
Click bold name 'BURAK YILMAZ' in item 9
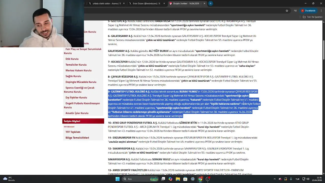(188, 92)
